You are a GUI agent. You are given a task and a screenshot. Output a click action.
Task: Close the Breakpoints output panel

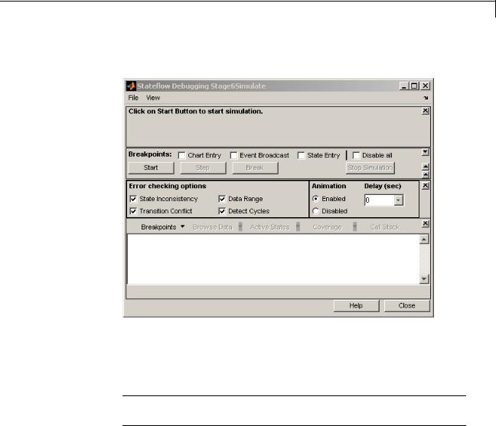[x=426, y=224]
